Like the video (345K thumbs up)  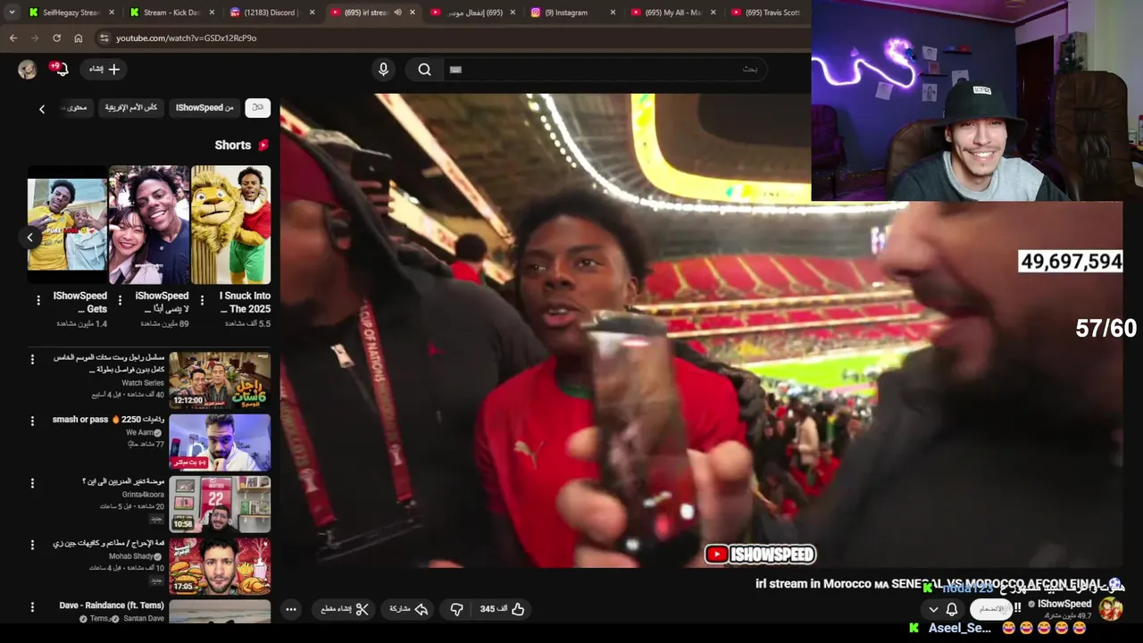(503, 609)
